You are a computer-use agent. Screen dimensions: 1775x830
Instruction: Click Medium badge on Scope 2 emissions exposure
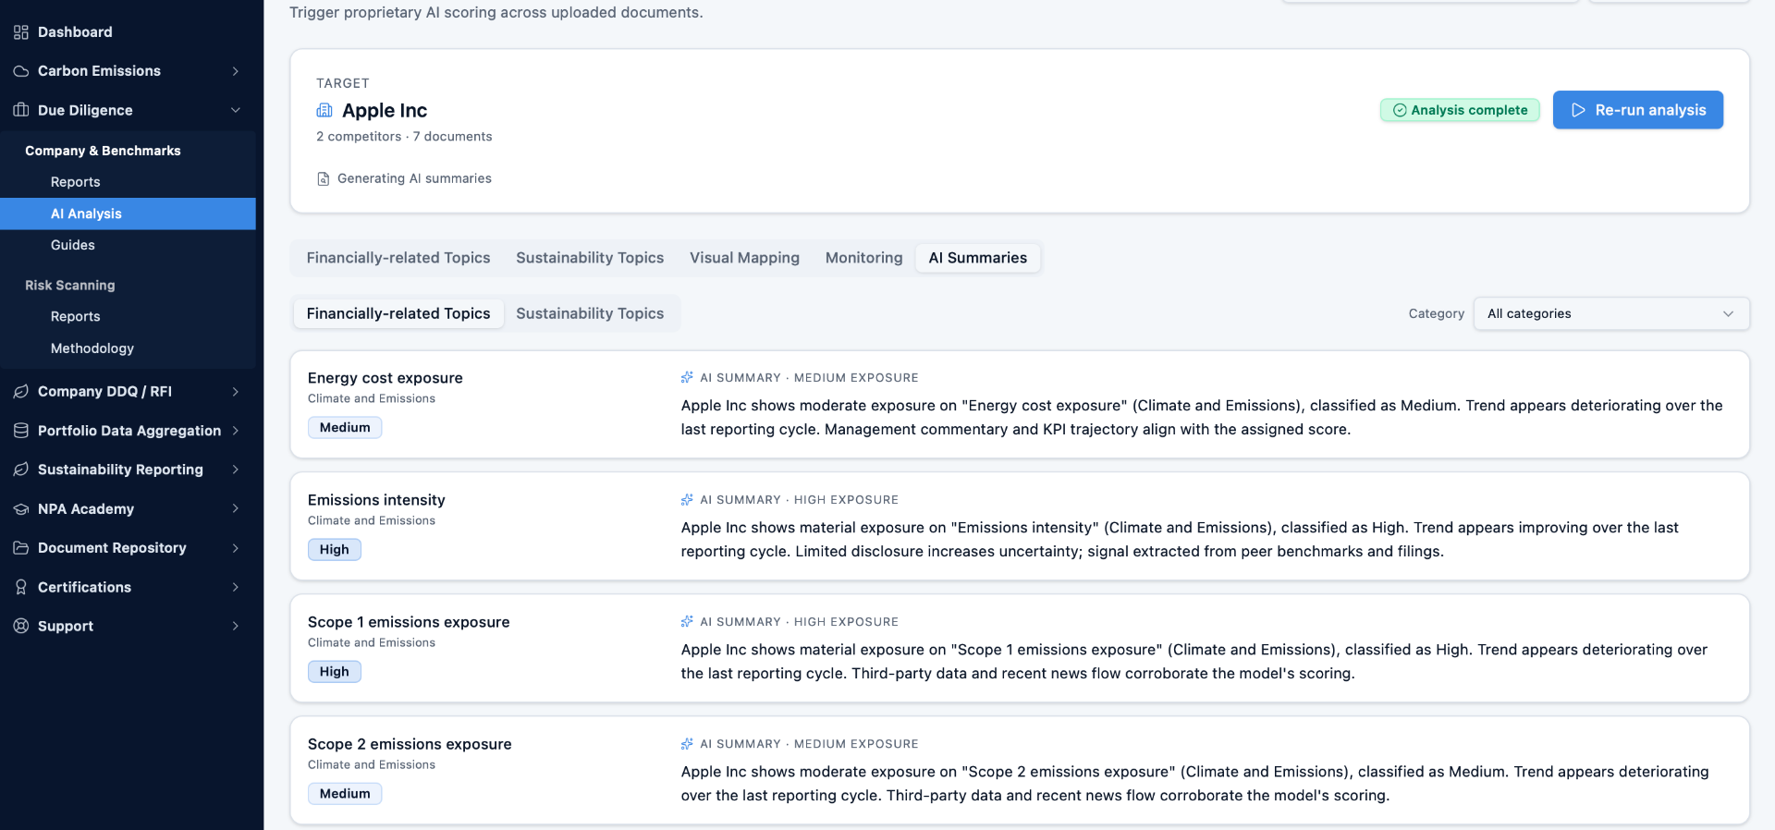pyautogui.click(x=345, y=793)
